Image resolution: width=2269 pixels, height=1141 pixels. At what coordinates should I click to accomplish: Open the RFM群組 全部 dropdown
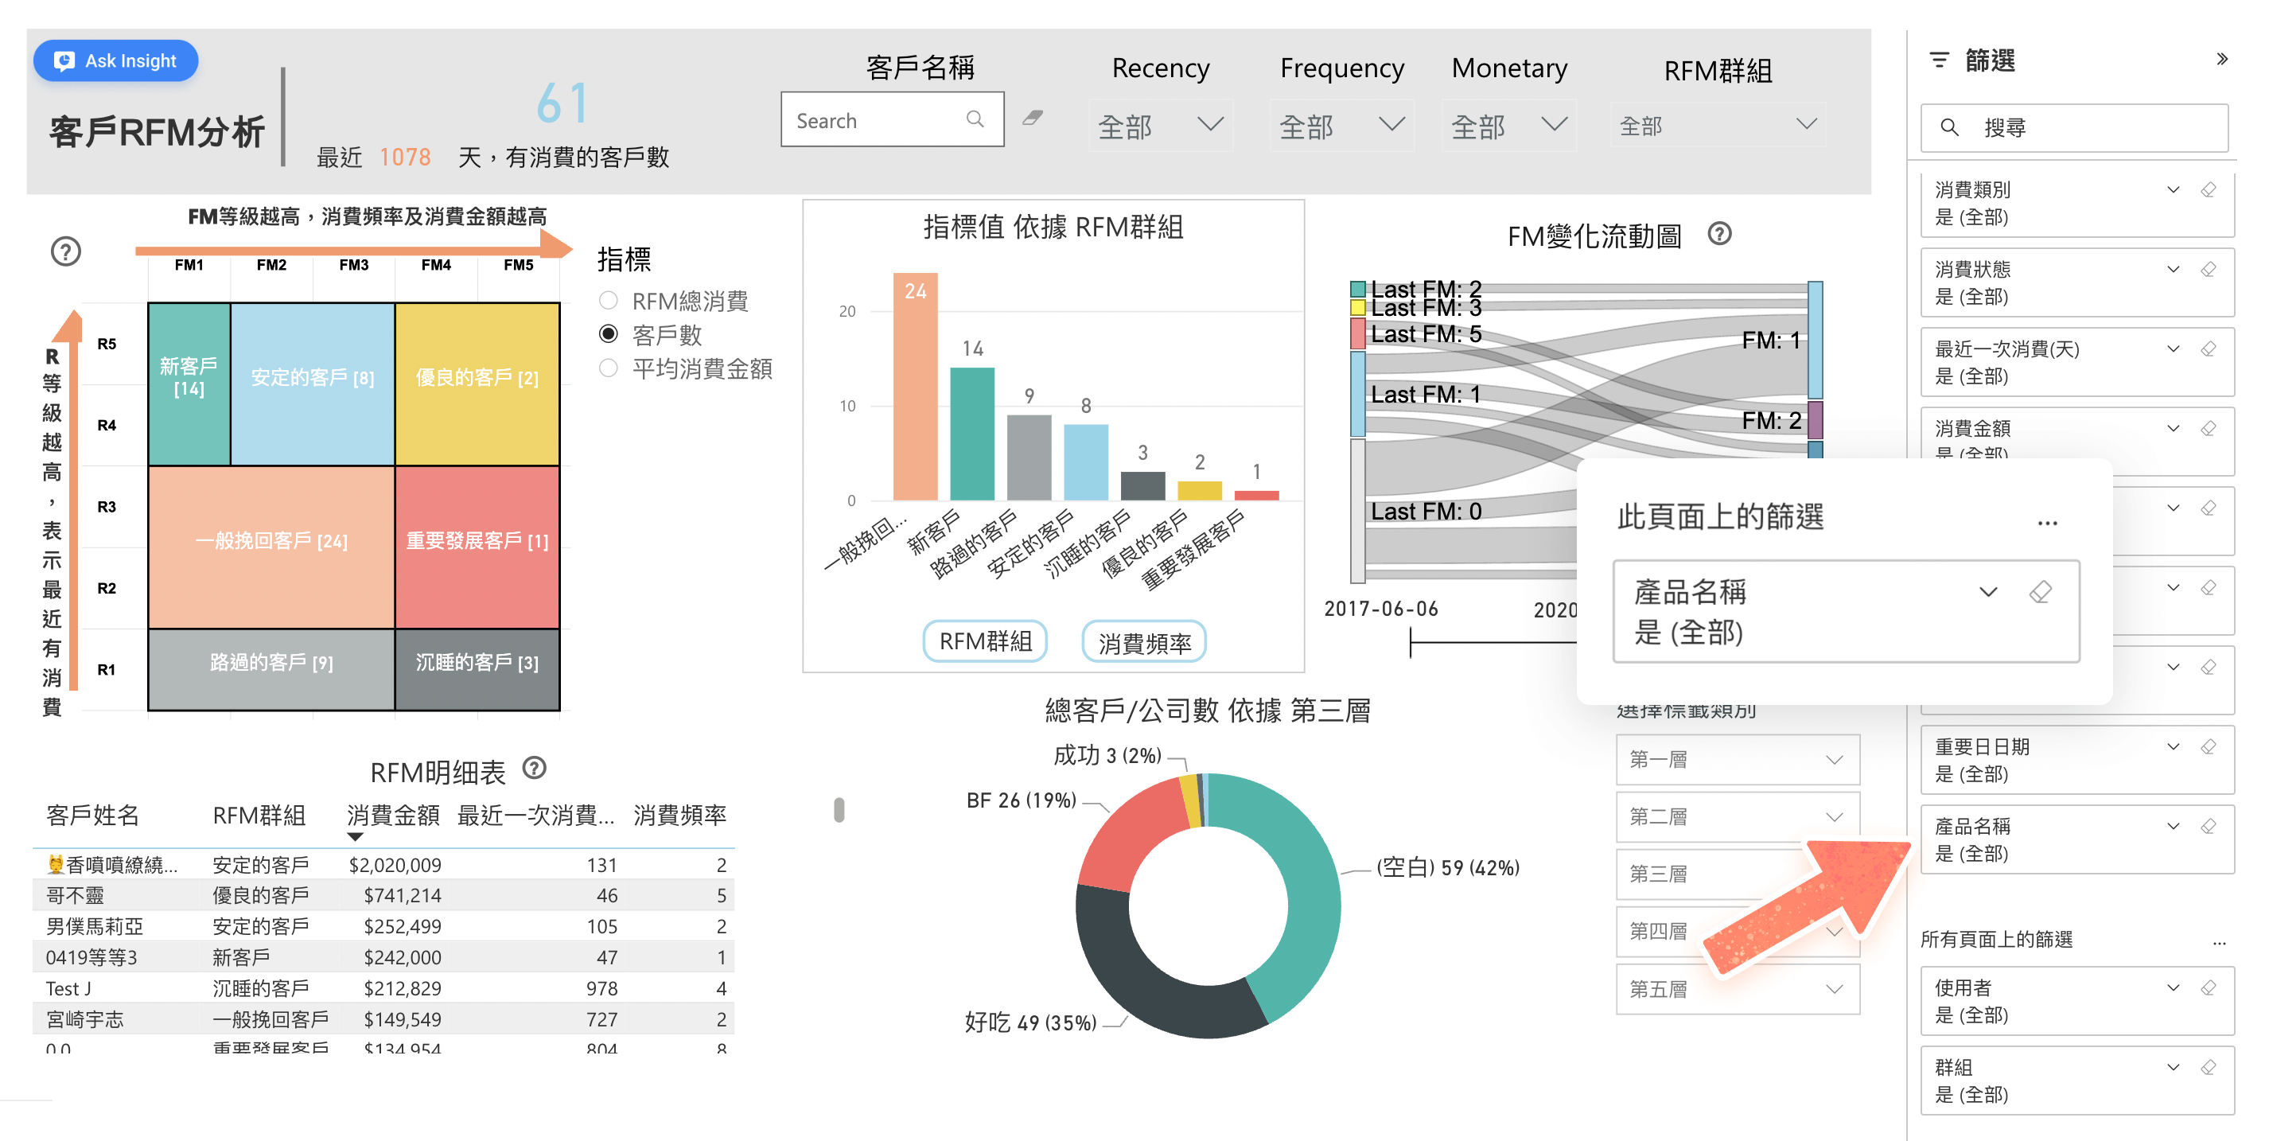pos(1718,126)
